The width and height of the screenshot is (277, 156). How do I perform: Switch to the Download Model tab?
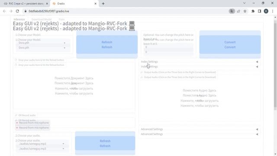click(x=42, y=19)
